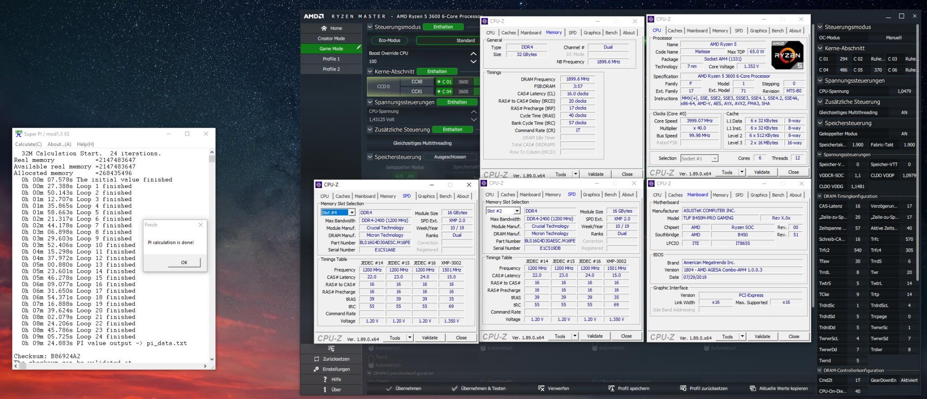The height and width of the screenshot is (399, 927).
Task: Decrease Boost Override CPU with down arrow
Action: click(473, 61)
